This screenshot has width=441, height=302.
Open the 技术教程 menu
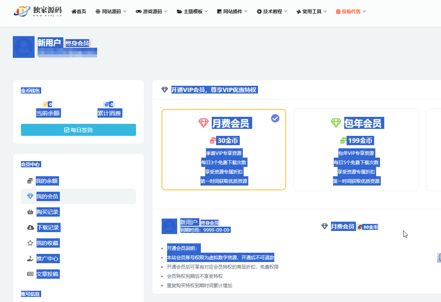click(x=272, y=12)
